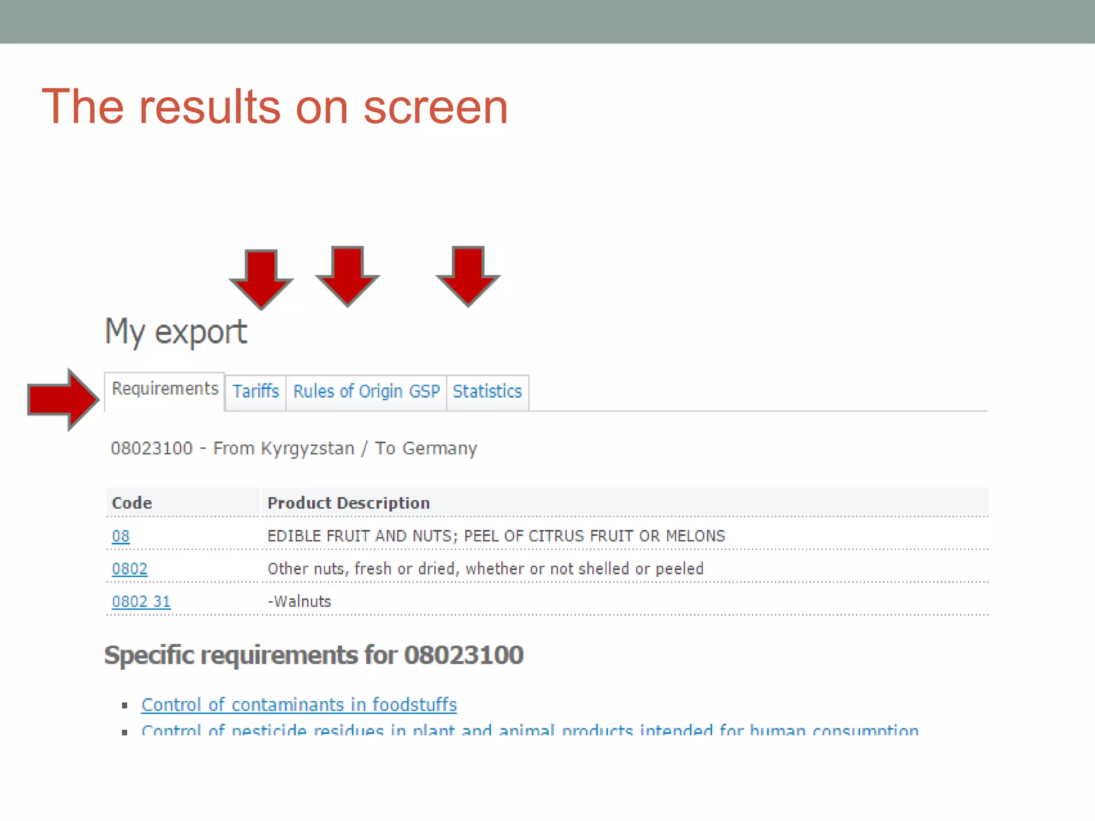1095x821 pixels.
Task: Click the Walnuts product description row
Action: point(300,601)
